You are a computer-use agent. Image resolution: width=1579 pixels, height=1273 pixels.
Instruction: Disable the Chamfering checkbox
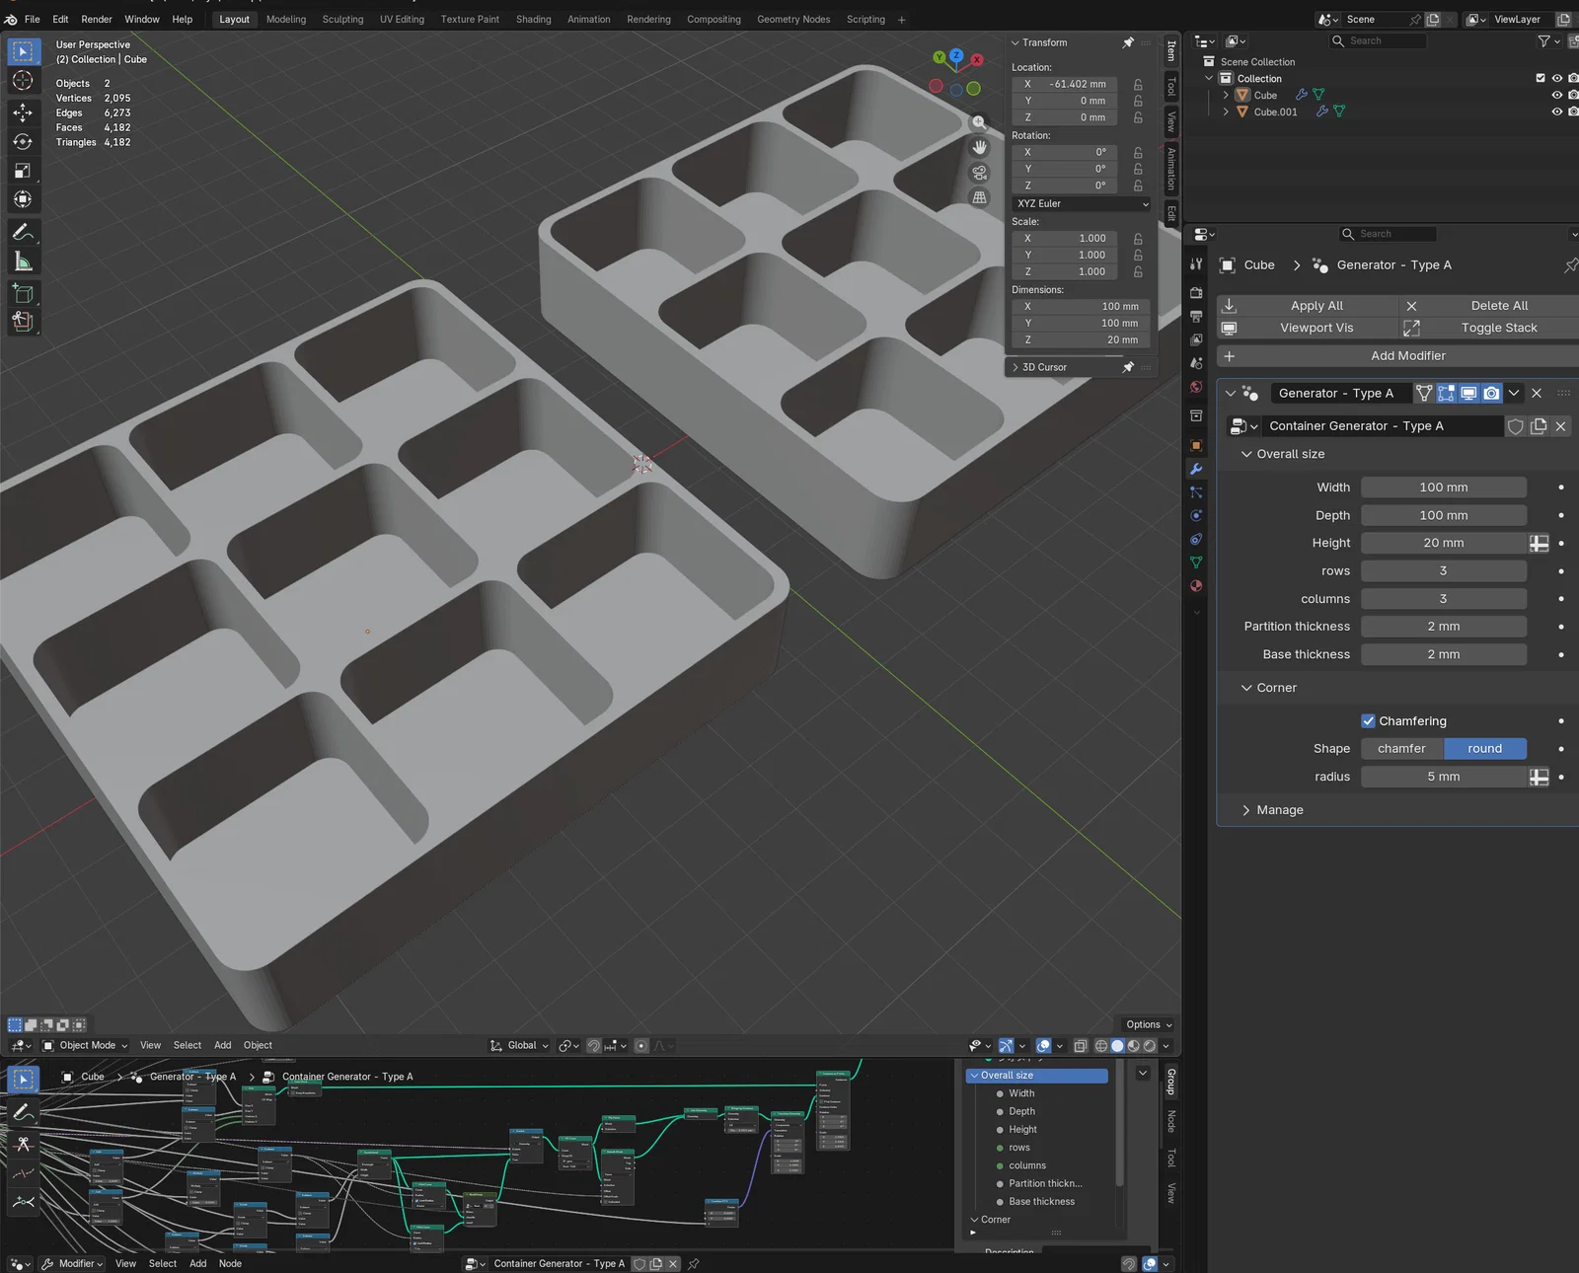tap(1368, 721)
